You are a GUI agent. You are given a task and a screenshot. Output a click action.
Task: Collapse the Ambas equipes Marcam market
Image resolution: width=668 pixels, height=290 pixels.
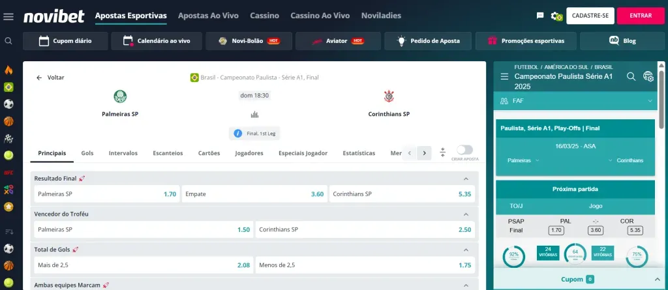[466, 285]
